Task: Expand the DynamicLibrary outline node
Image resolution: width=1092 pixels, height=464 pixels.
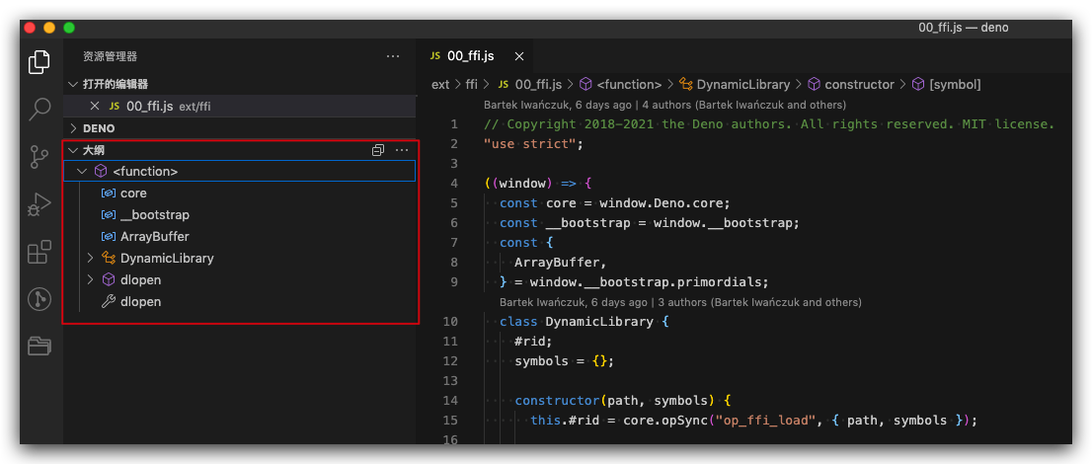Action: point(90,258)
